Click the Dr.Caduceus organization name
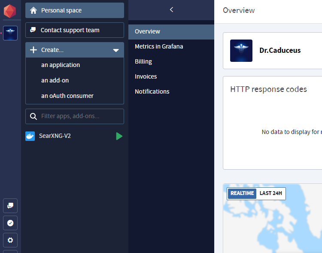 tap(280, 50)
